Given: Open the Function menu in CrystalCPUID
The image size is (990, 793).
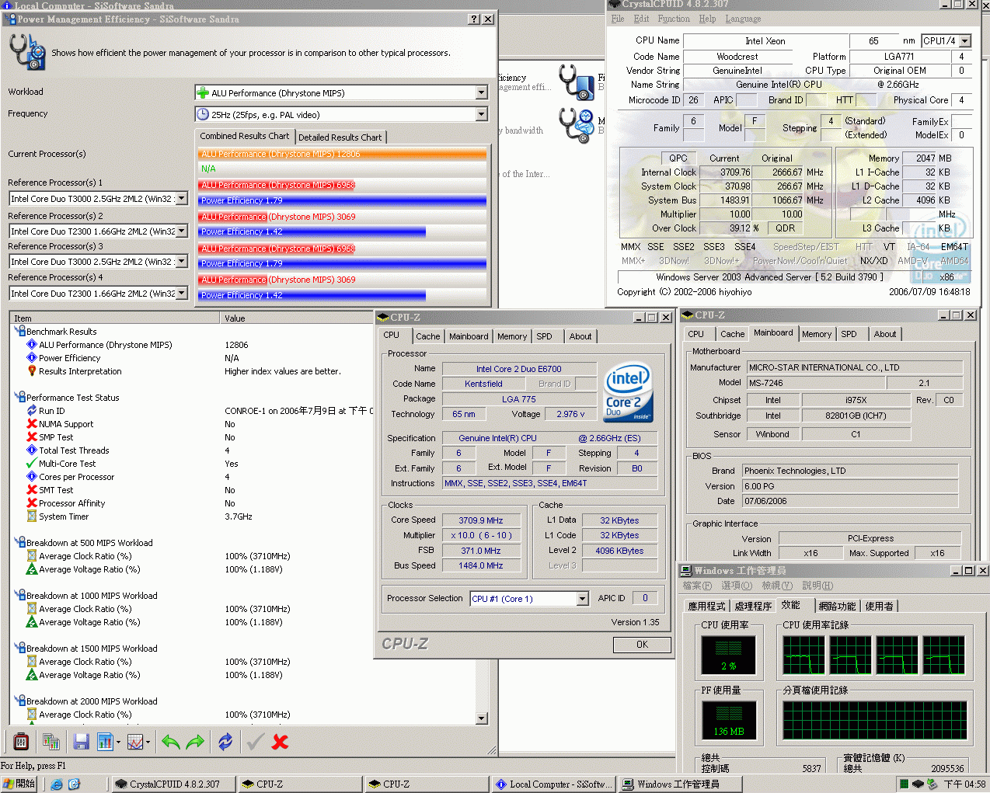Looking at the screenshot, I should [x=674, y=19].
